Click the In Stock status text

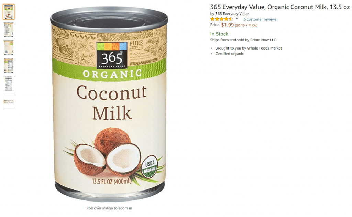coord(220,34)
